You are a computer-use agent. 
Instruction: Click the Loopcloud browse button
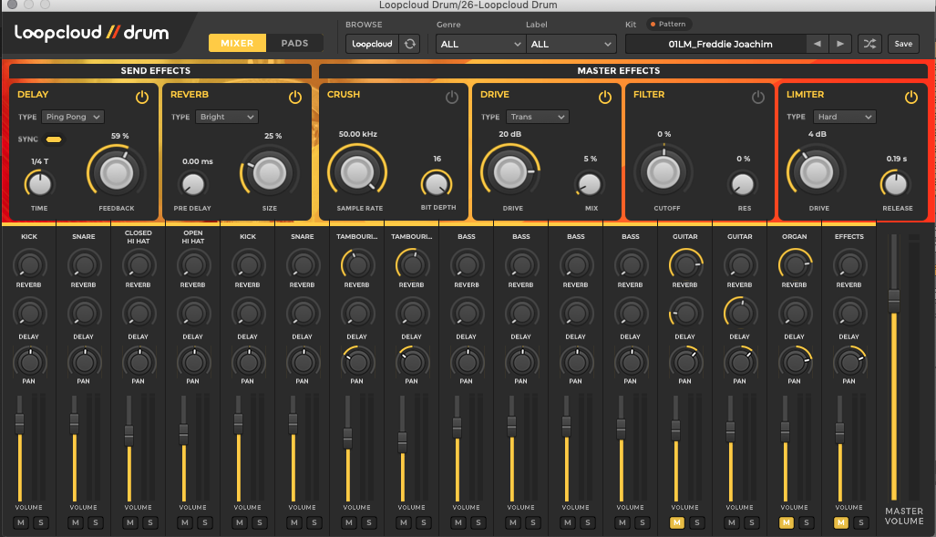tap(372, 44)
